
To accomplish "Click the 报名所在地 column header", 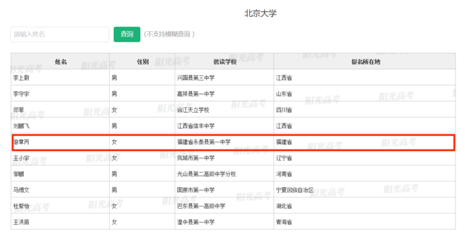I will (365, 62).
